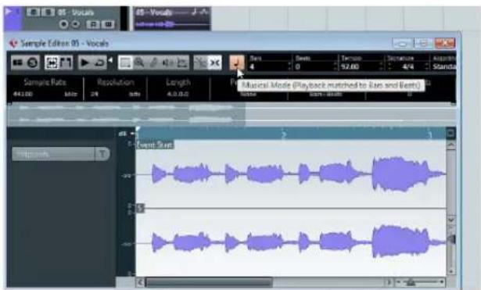This screenshot has height=290, width=481.
Task: Adjust the Tempo stepper arrows
Action: 381,66
